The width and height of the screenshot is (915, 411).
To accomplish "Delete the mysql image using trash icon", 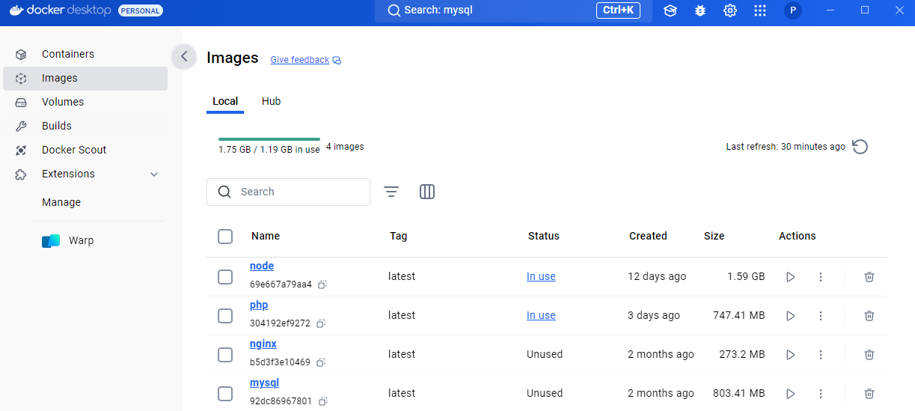I will (869, 394).
